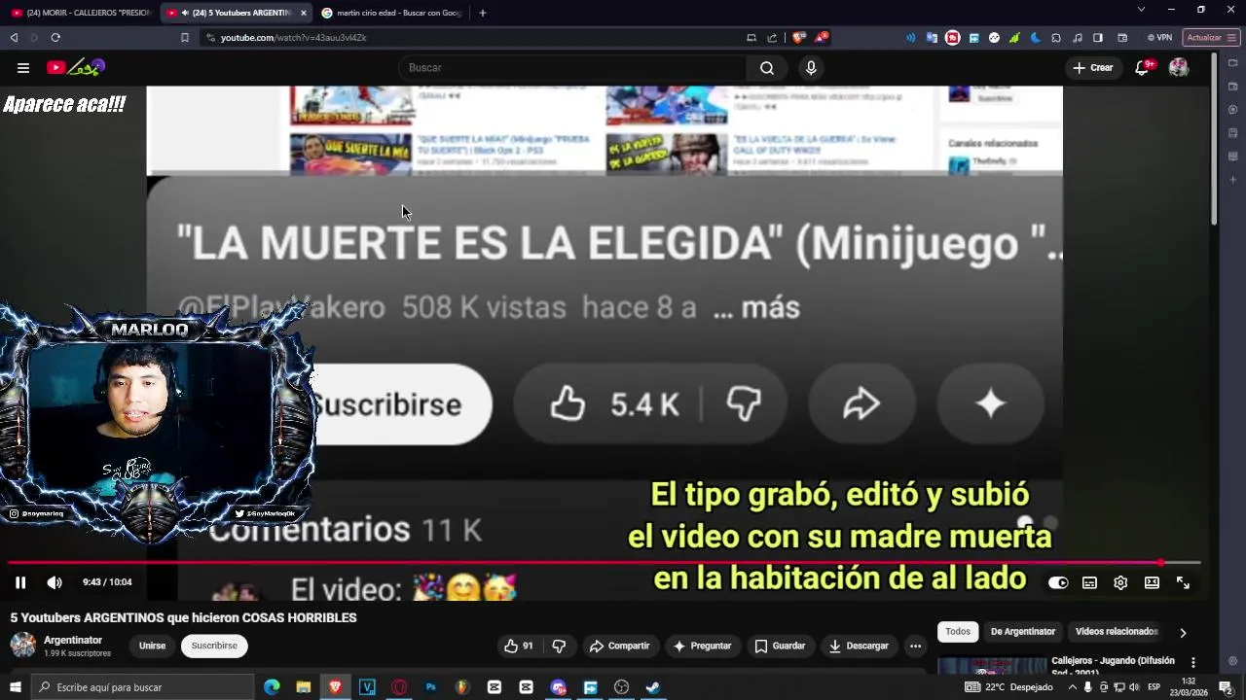Open options for the Callejeros suggested video
Image resolution: width=1246 pixels, height=700 pixels.
pyautogui.click(x=1192, y=662)
